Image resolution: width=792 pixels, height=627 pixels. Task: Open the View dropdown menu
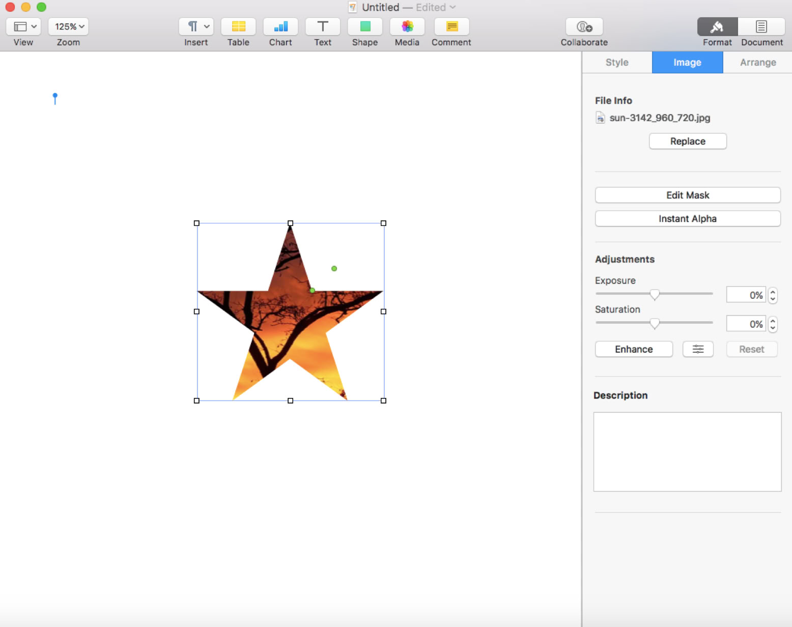pyautogui.click(x=24, y=27)
